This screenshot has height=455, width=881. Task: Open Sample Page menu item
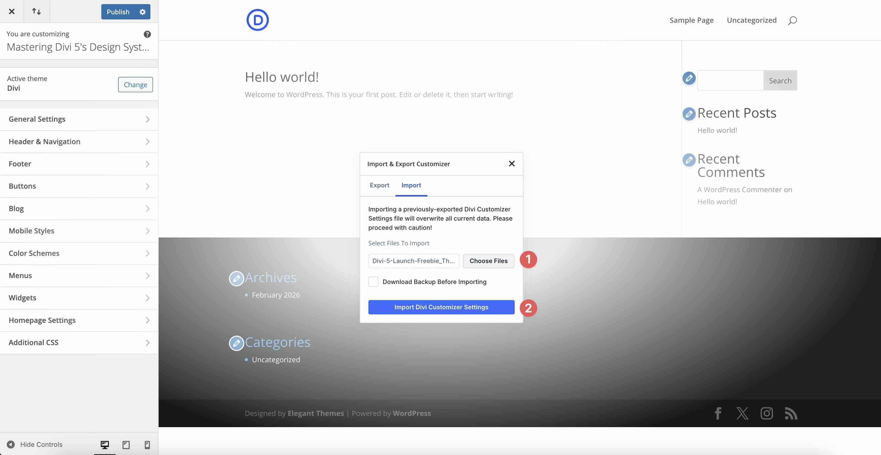coord(691,20)
